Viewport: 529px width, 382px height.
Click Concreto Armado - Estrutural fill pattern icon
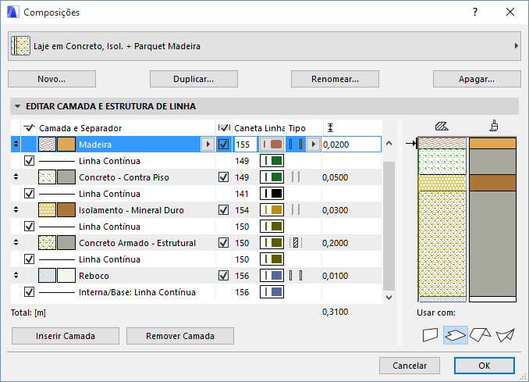point(47,242)
